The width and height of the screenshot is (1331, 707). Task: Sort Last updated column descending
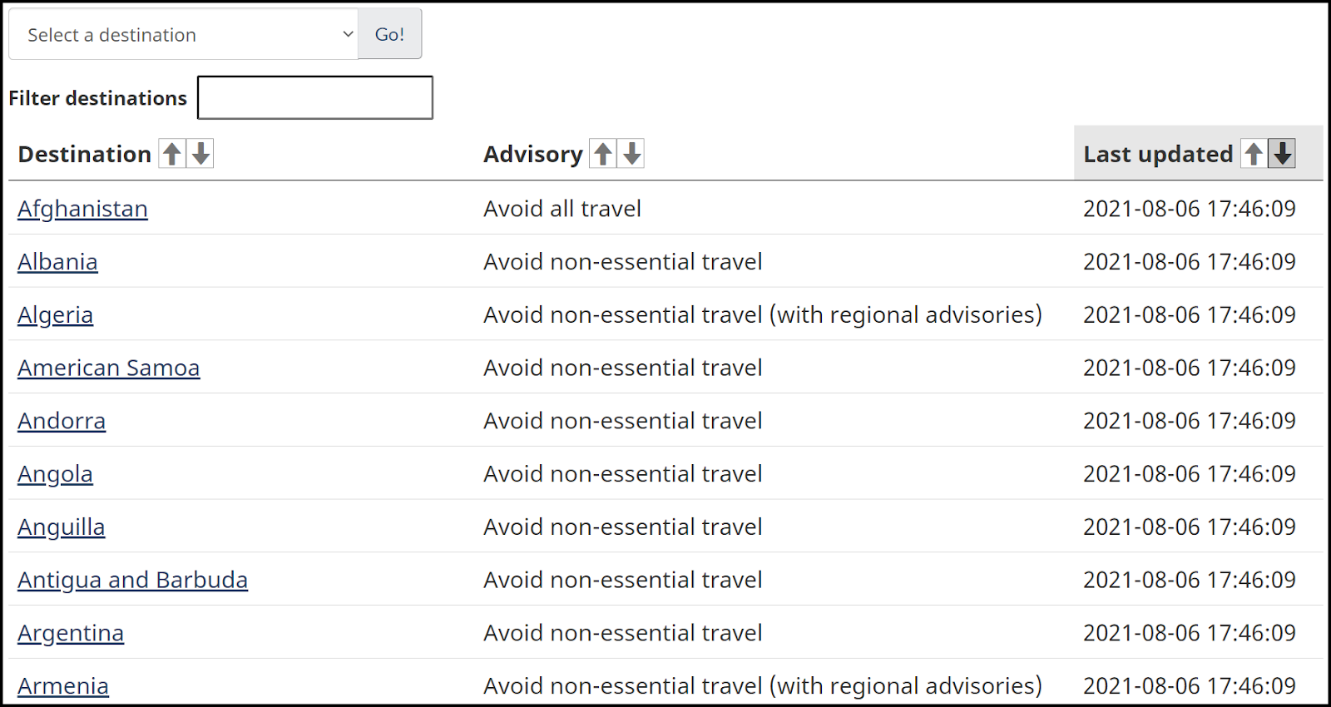(1283, 154)
